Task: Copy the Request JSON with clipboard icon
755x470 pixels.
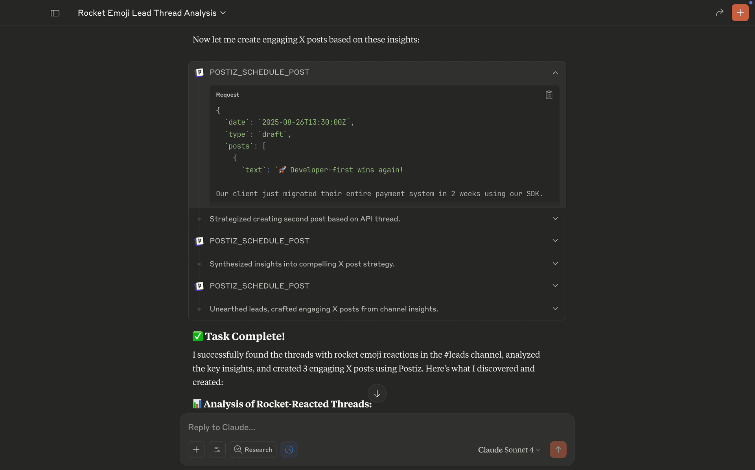Action: tap(549, 95)
